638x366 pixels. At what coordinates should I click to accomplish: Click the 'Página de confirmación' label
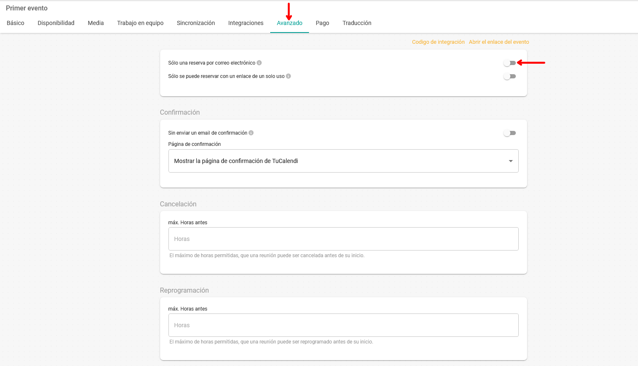pyautogui.click(x=194, y=144)
